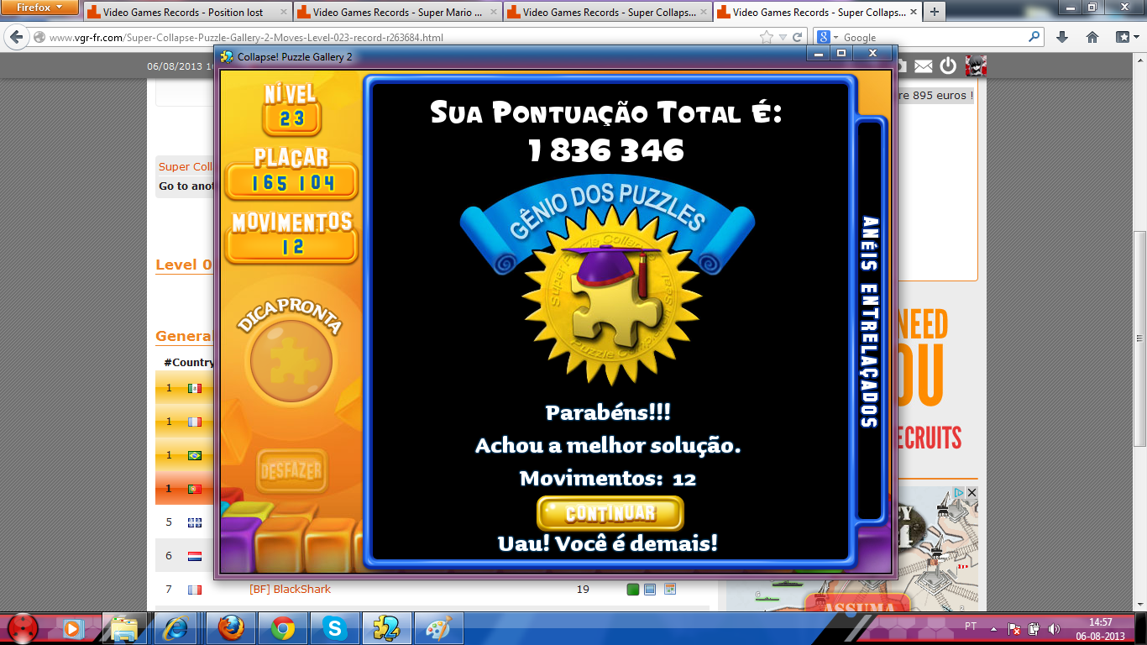1147x645 pixels.
Task: Click the Desfazer undo button
Action: [291, 471]
